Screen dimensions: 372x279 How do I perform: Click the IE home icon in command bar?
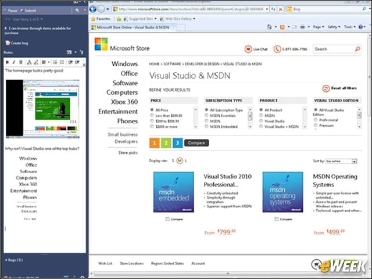[x=269, y=27]
